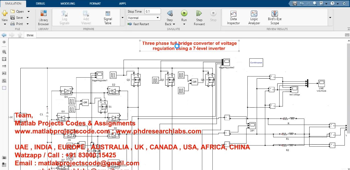Viewport: 350px width, 170px height.
Task: Open the New model dropdown arrow
Action: pos(5,24)
